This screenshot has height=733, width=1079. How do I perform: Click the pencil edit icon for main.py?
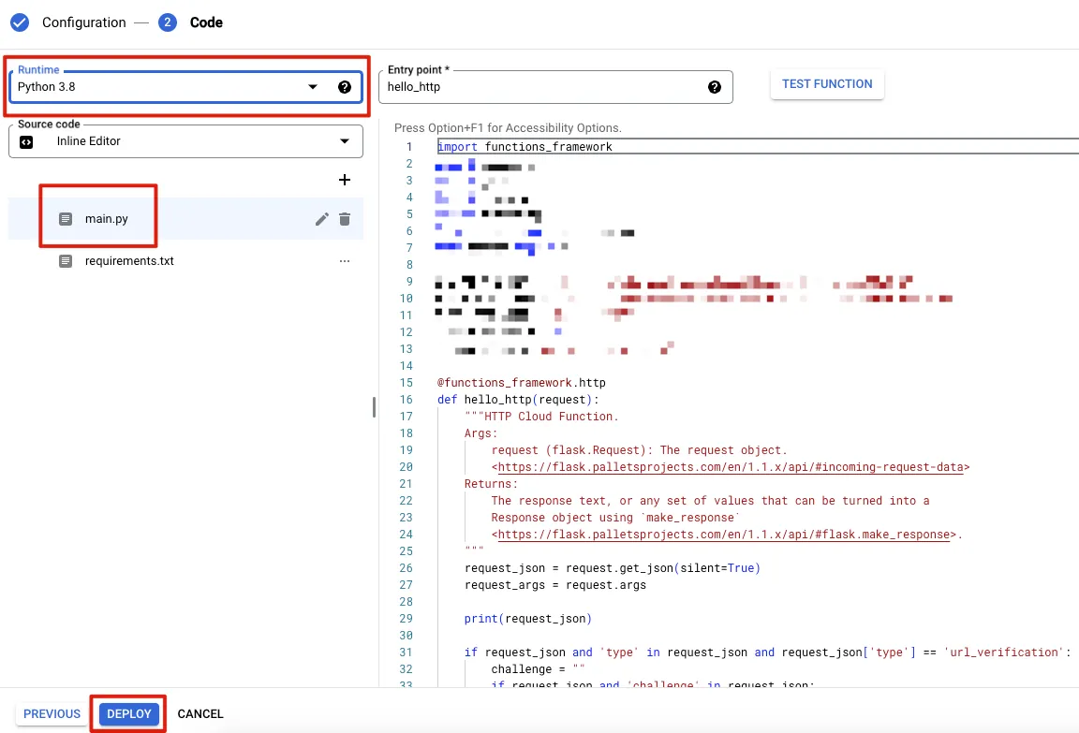point(321,219)
